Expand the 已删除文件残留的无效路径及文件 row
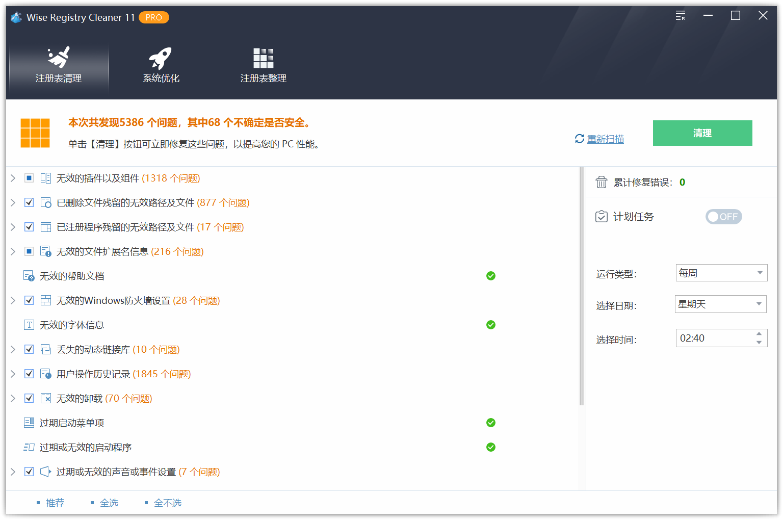The height and width of the screenshot is (520, 783). coord(13,202)
